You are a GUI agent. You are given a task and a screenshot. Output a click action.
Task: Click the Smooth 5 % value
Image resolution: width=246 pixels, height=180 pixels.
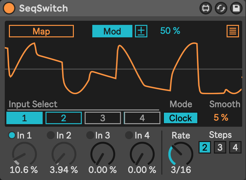click(221, 118)
